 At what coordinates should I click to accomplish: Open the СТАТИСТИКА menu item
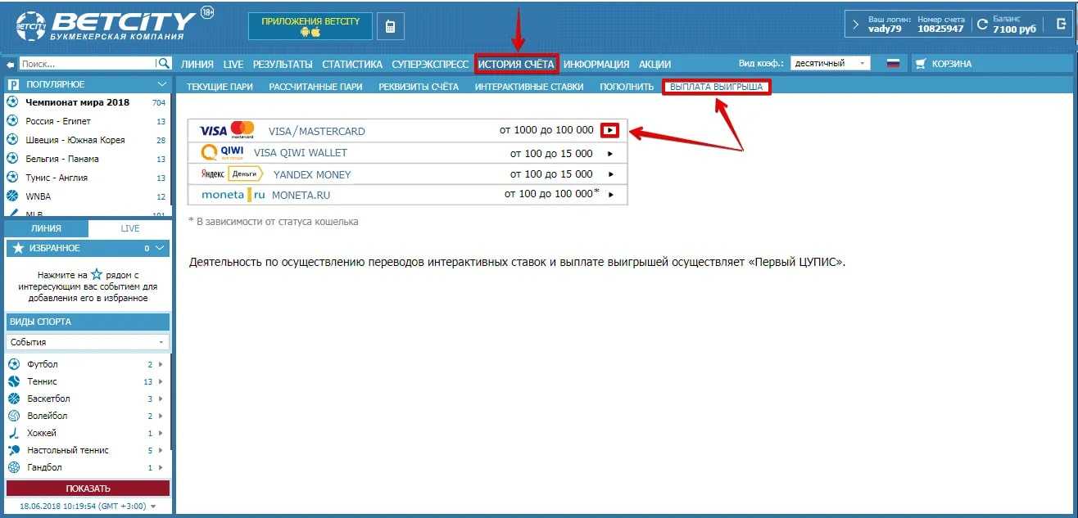coord(352,64)
